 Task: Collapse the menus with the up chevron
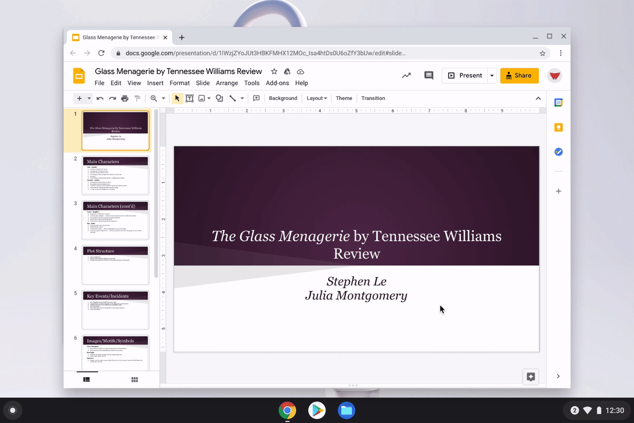(x=538, y=98)
